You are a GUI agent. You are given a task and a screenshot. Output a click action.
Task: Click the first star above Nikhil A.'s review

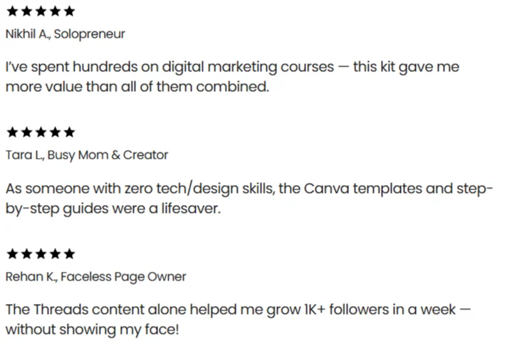11,11
